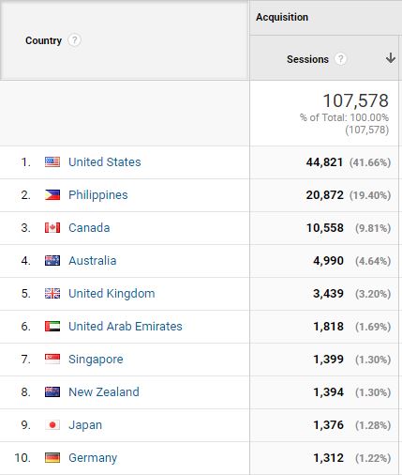Select the Sessions column header

coord(307,59)
